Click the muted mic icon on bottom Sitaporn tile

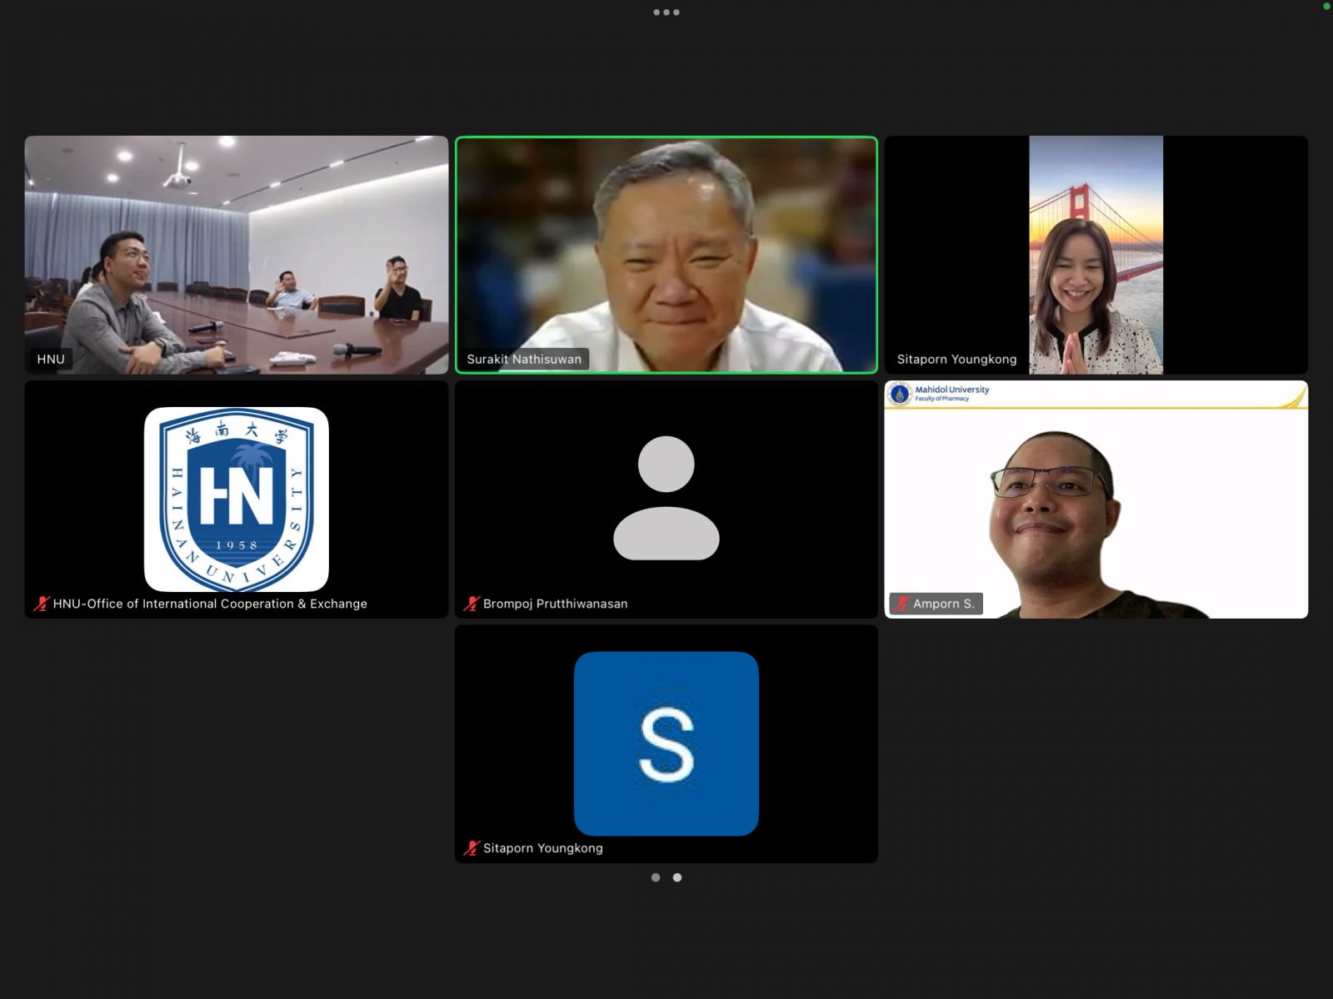[472, 848]
